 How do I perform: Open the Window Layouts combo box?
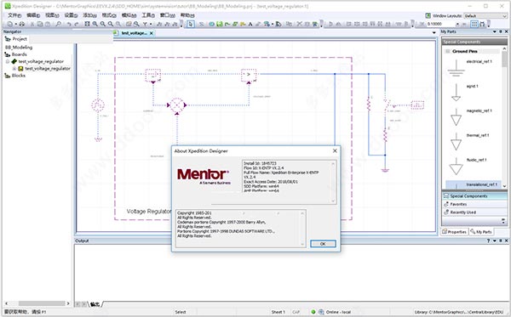pos(485,15)
